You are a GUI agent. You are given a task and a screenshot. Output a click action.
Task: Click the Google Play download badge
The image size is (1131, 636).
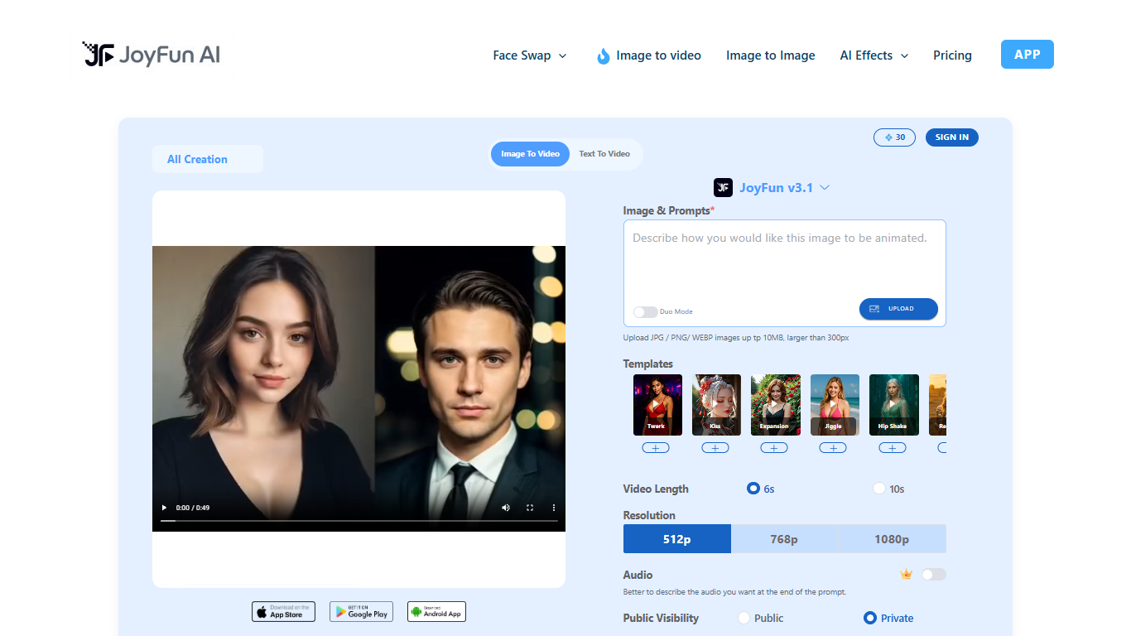coord(361,611)
